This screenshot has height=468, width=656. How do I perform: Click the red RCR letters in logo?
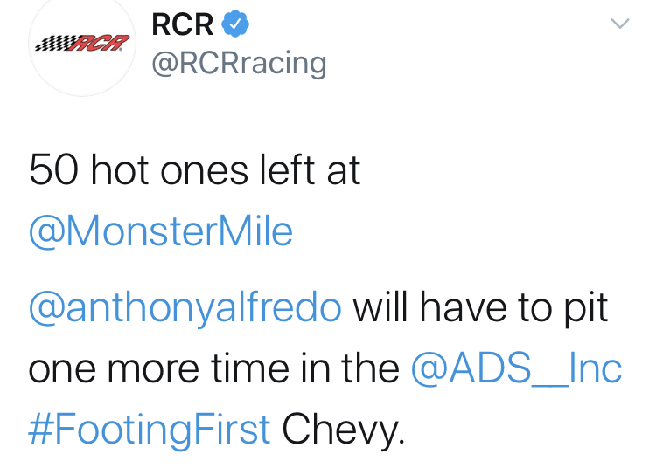(104, 42)
